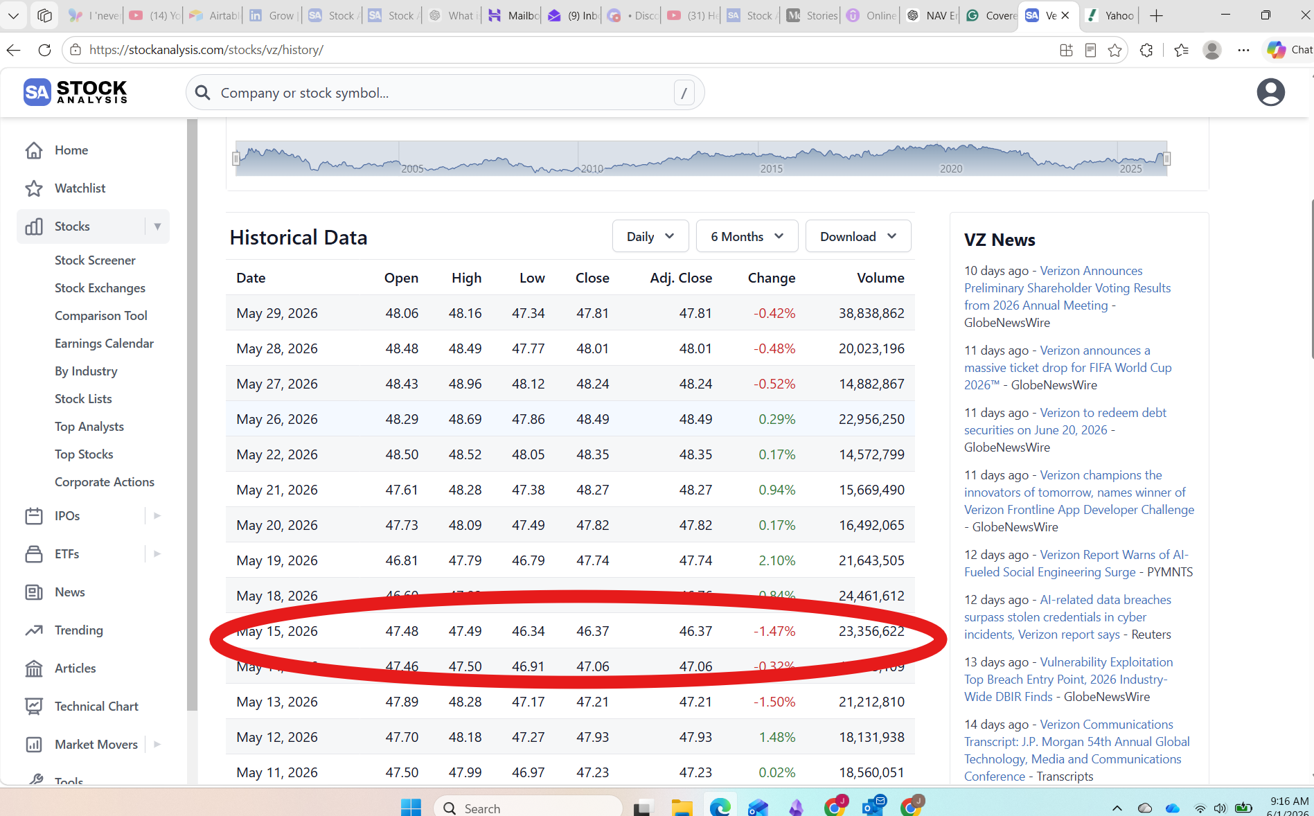
Task: Open Market Movers icon in sidebar
Action: point(34,745)
